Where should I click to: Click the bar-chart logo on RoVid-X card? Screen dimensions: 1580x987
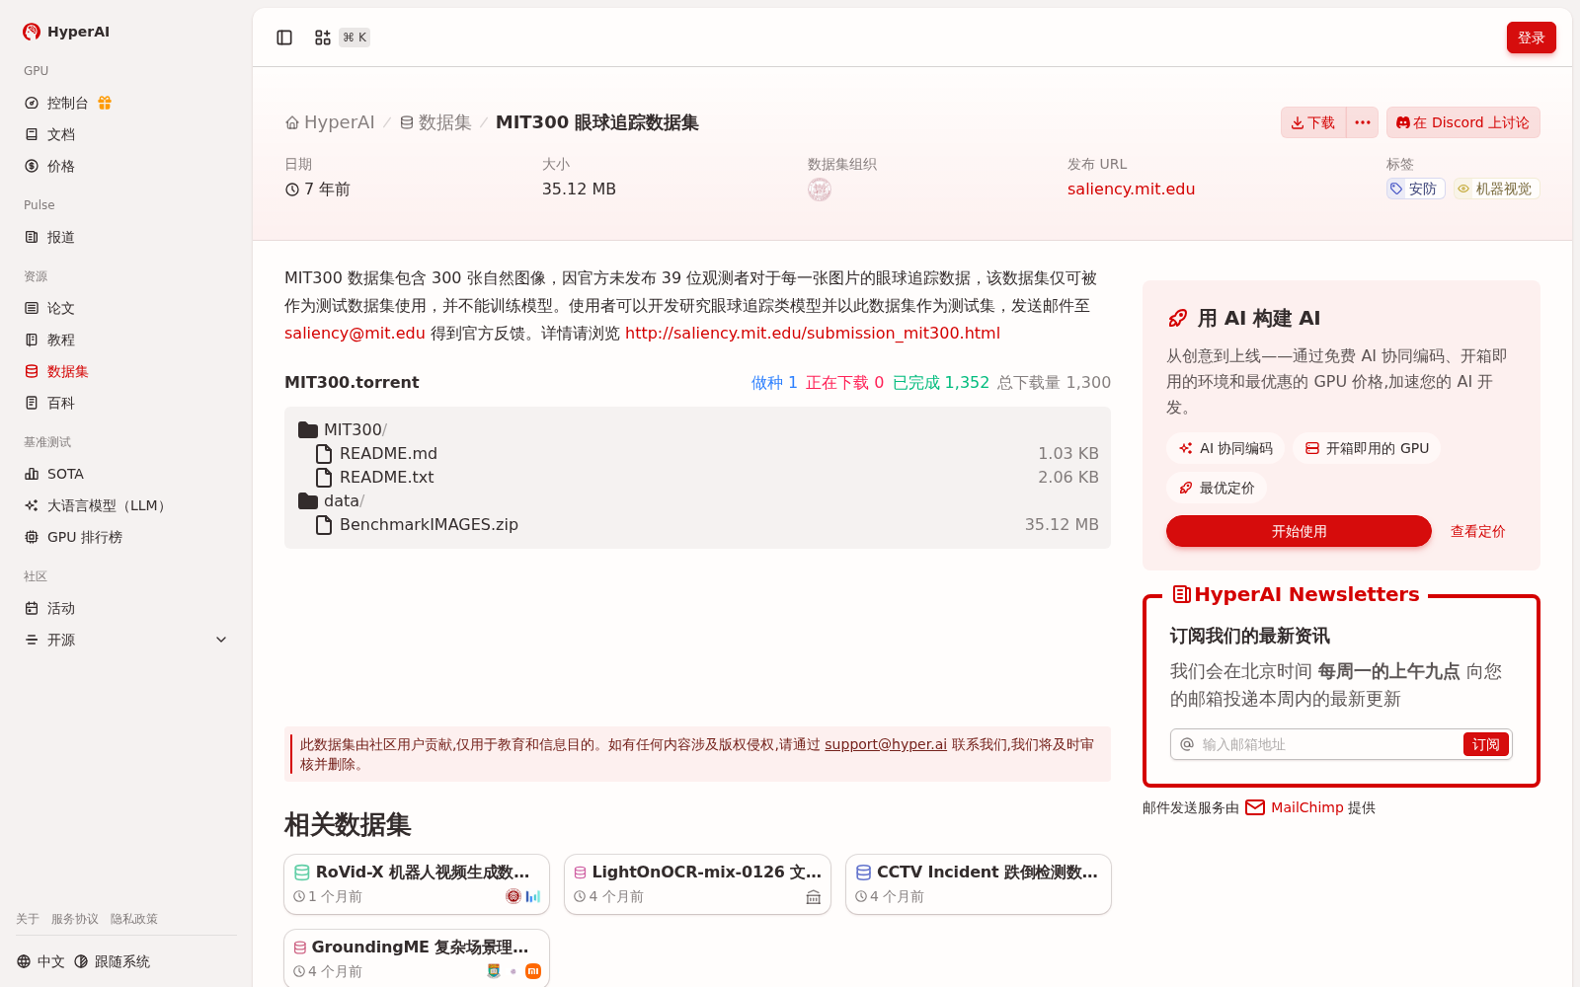pos(533,896)
